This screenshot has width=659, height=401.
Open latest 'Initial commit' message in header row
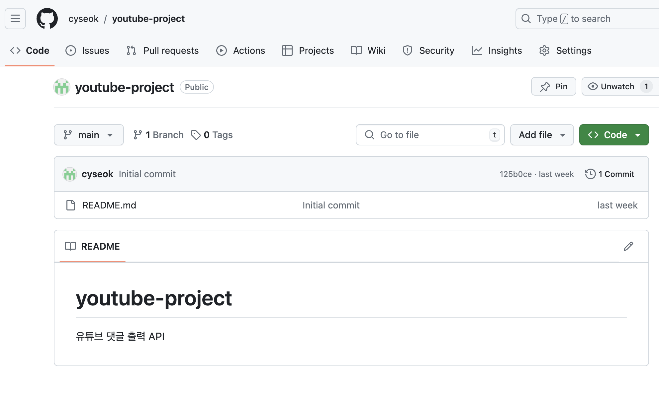147,174
